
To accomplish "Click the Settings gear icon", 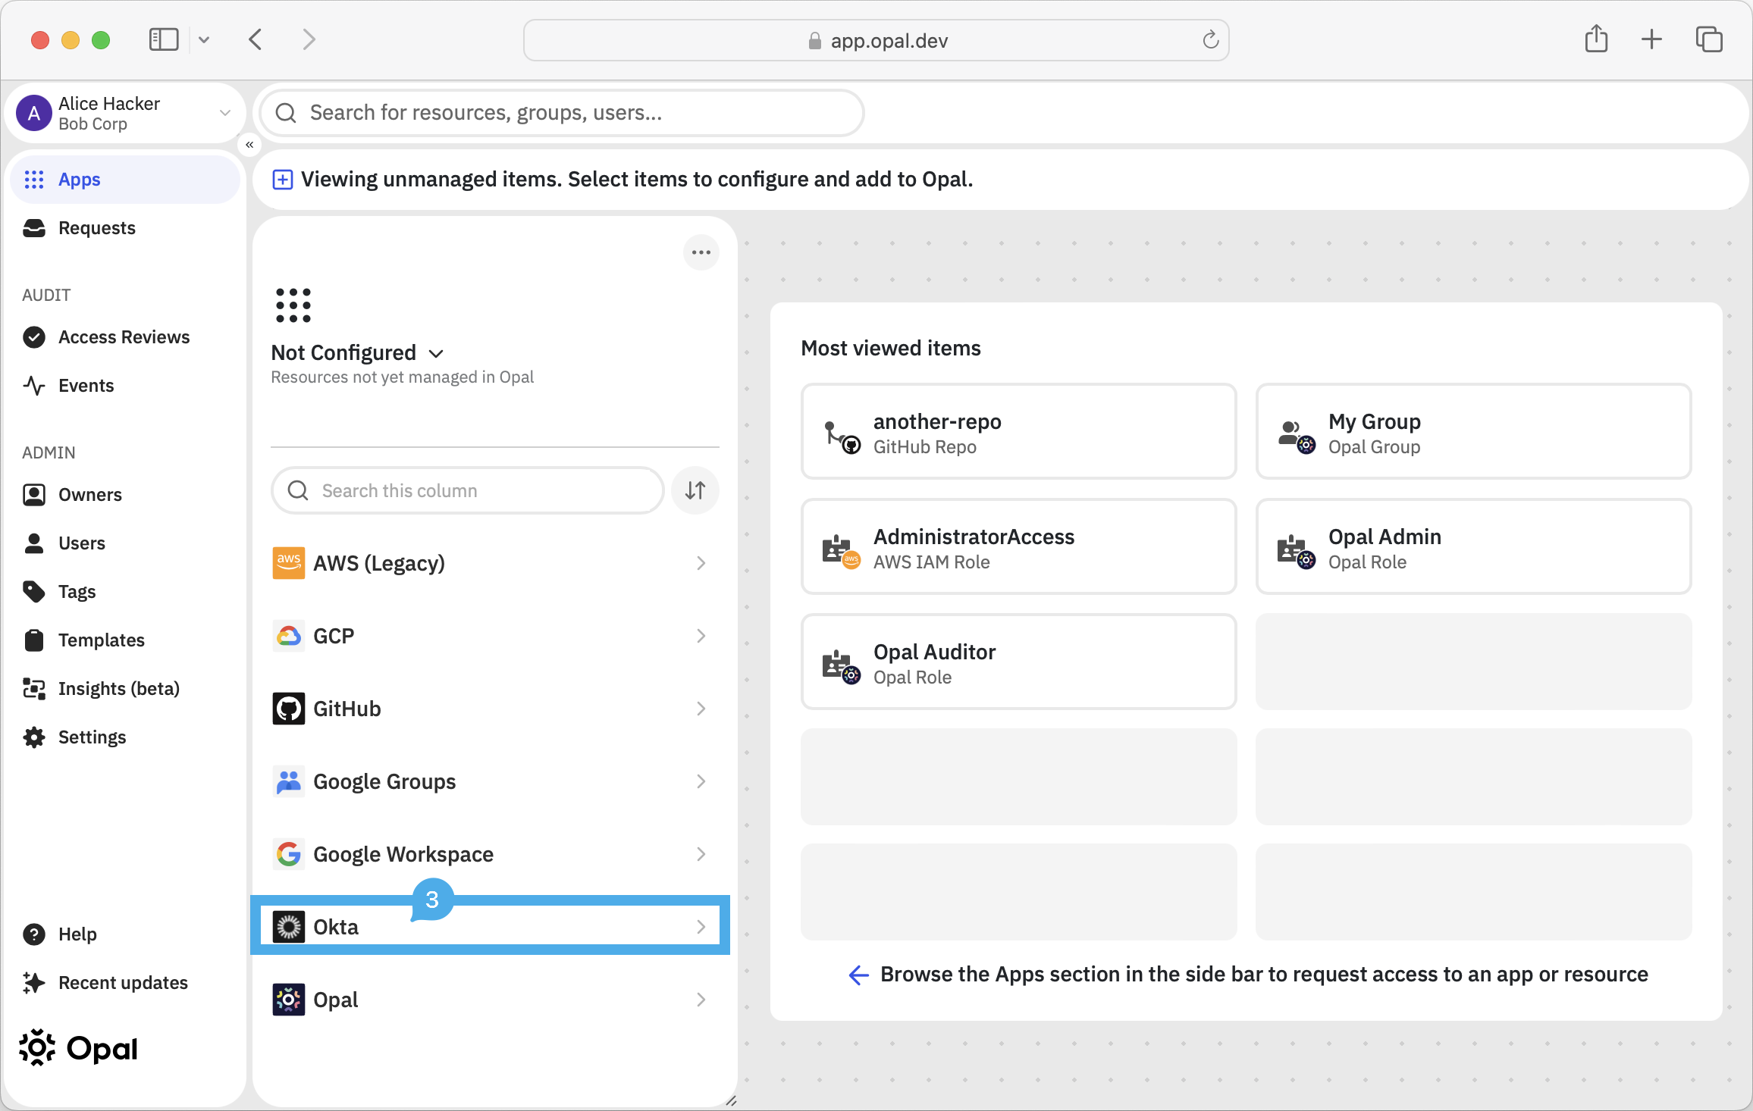I will tap(34, 737).
